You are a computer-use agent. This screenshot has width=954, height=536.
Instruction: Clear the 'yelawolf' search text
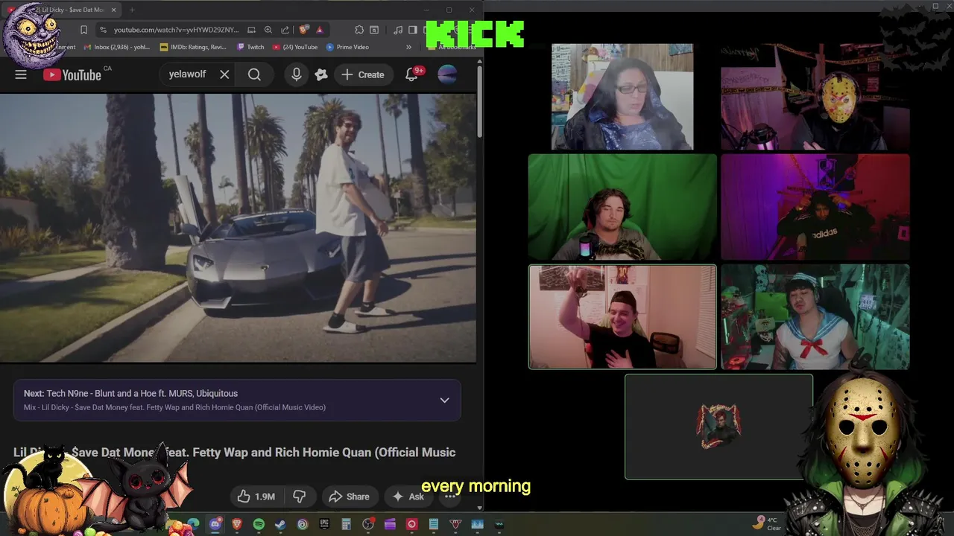click(224, 74)
